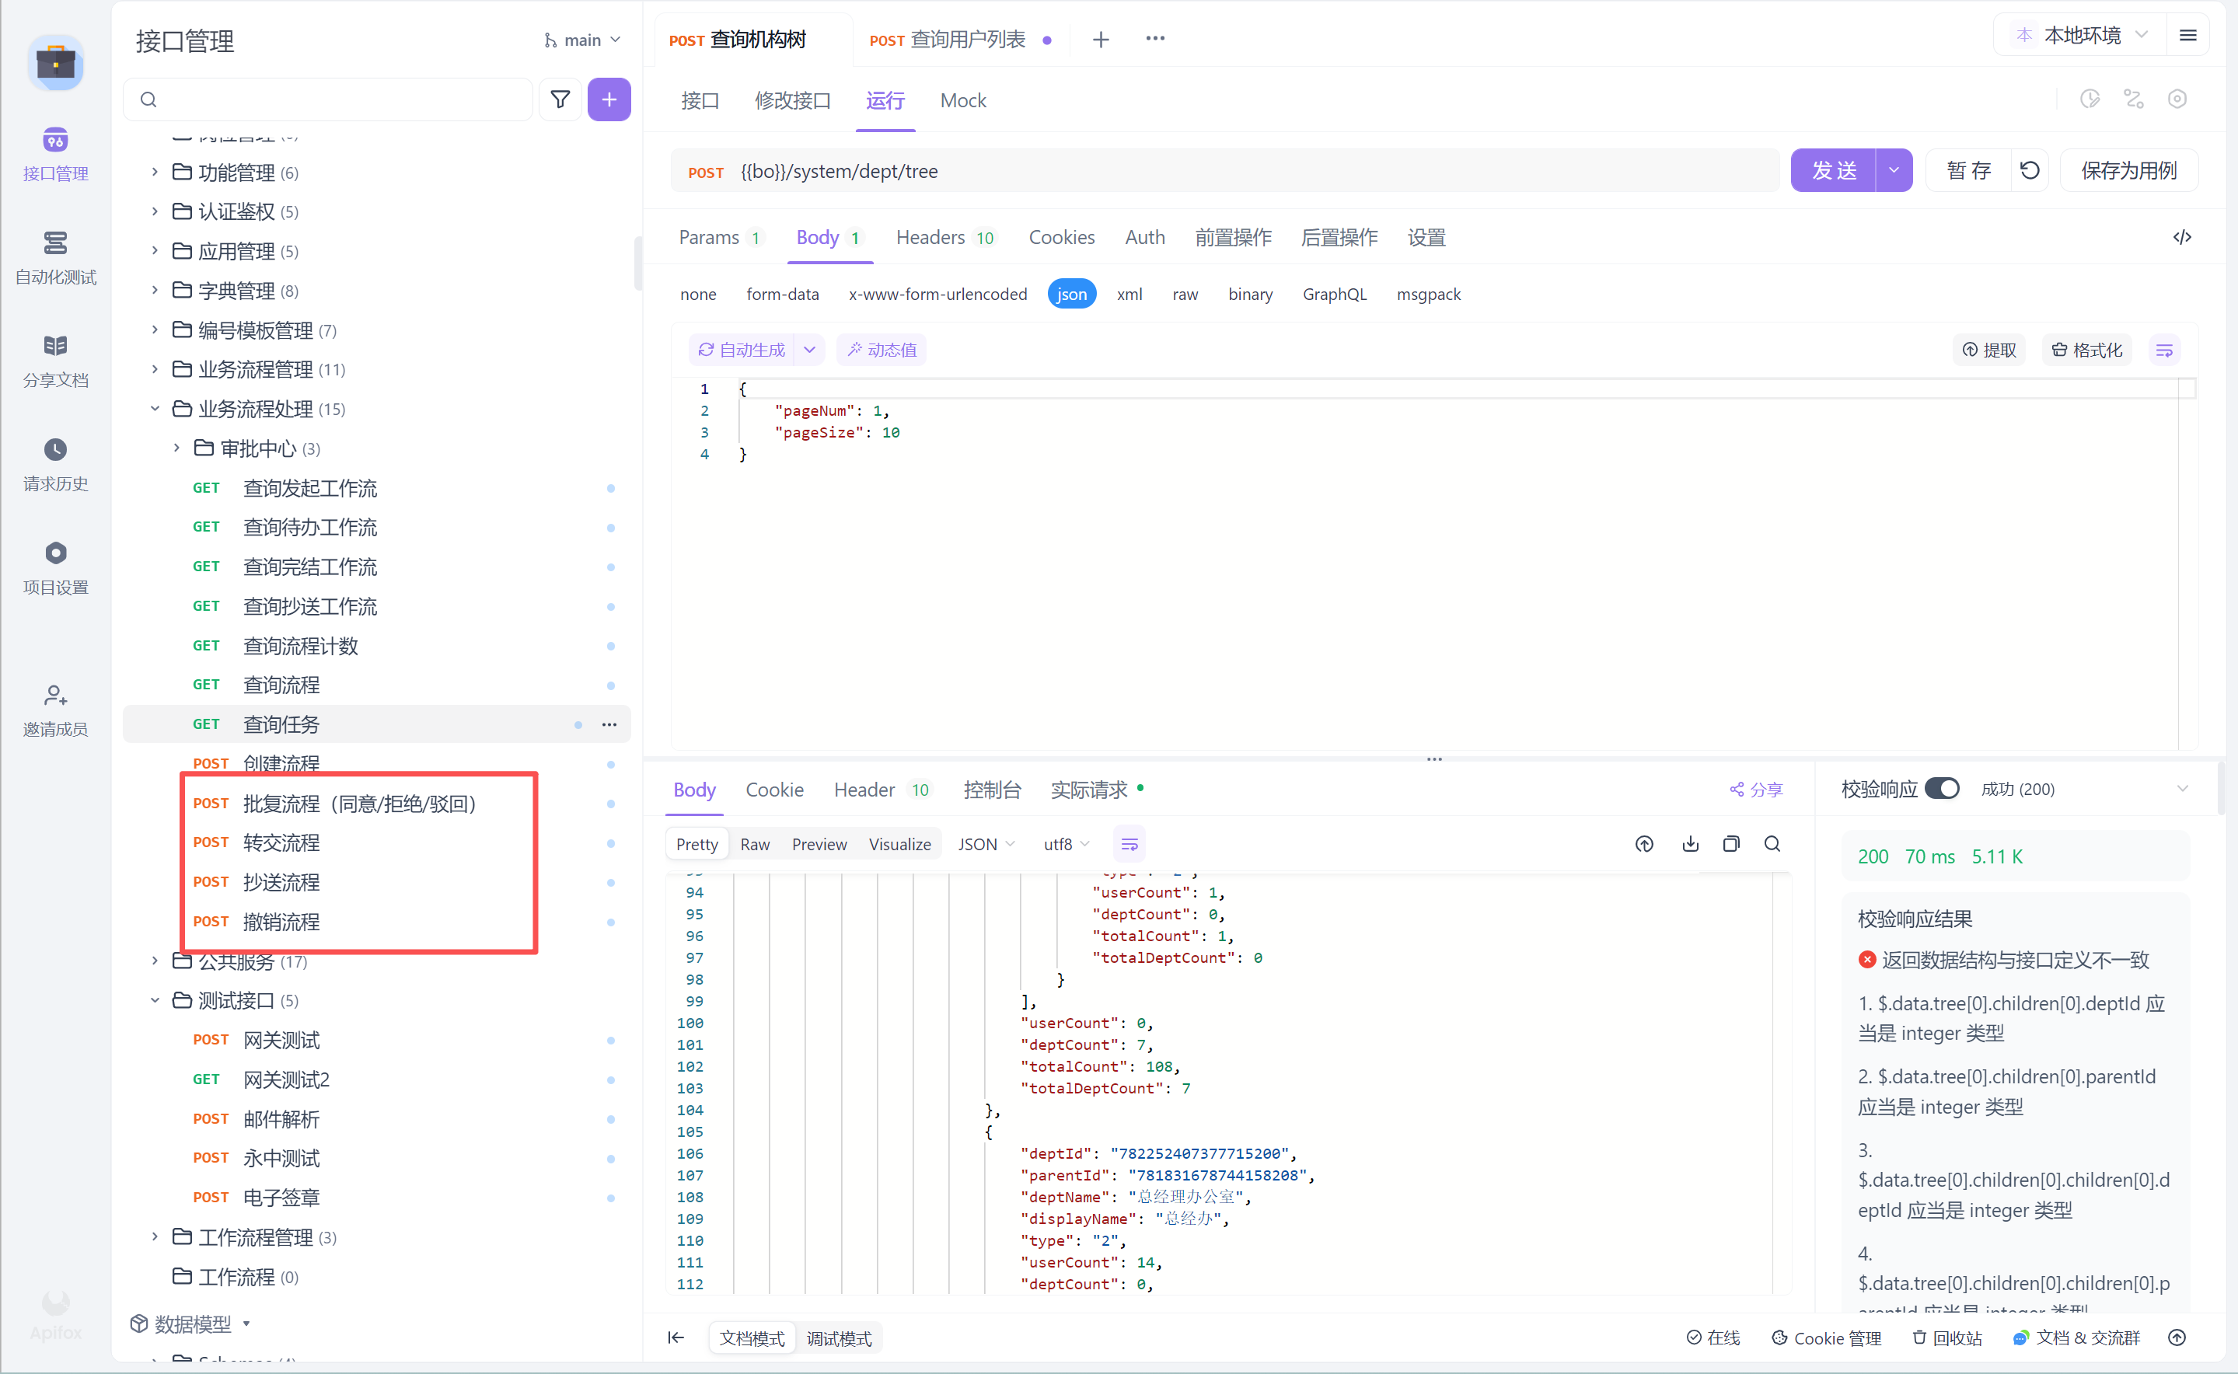Click the 格式化 format button
This screenshot has width=2238, height=1374.
(2087, 350)
